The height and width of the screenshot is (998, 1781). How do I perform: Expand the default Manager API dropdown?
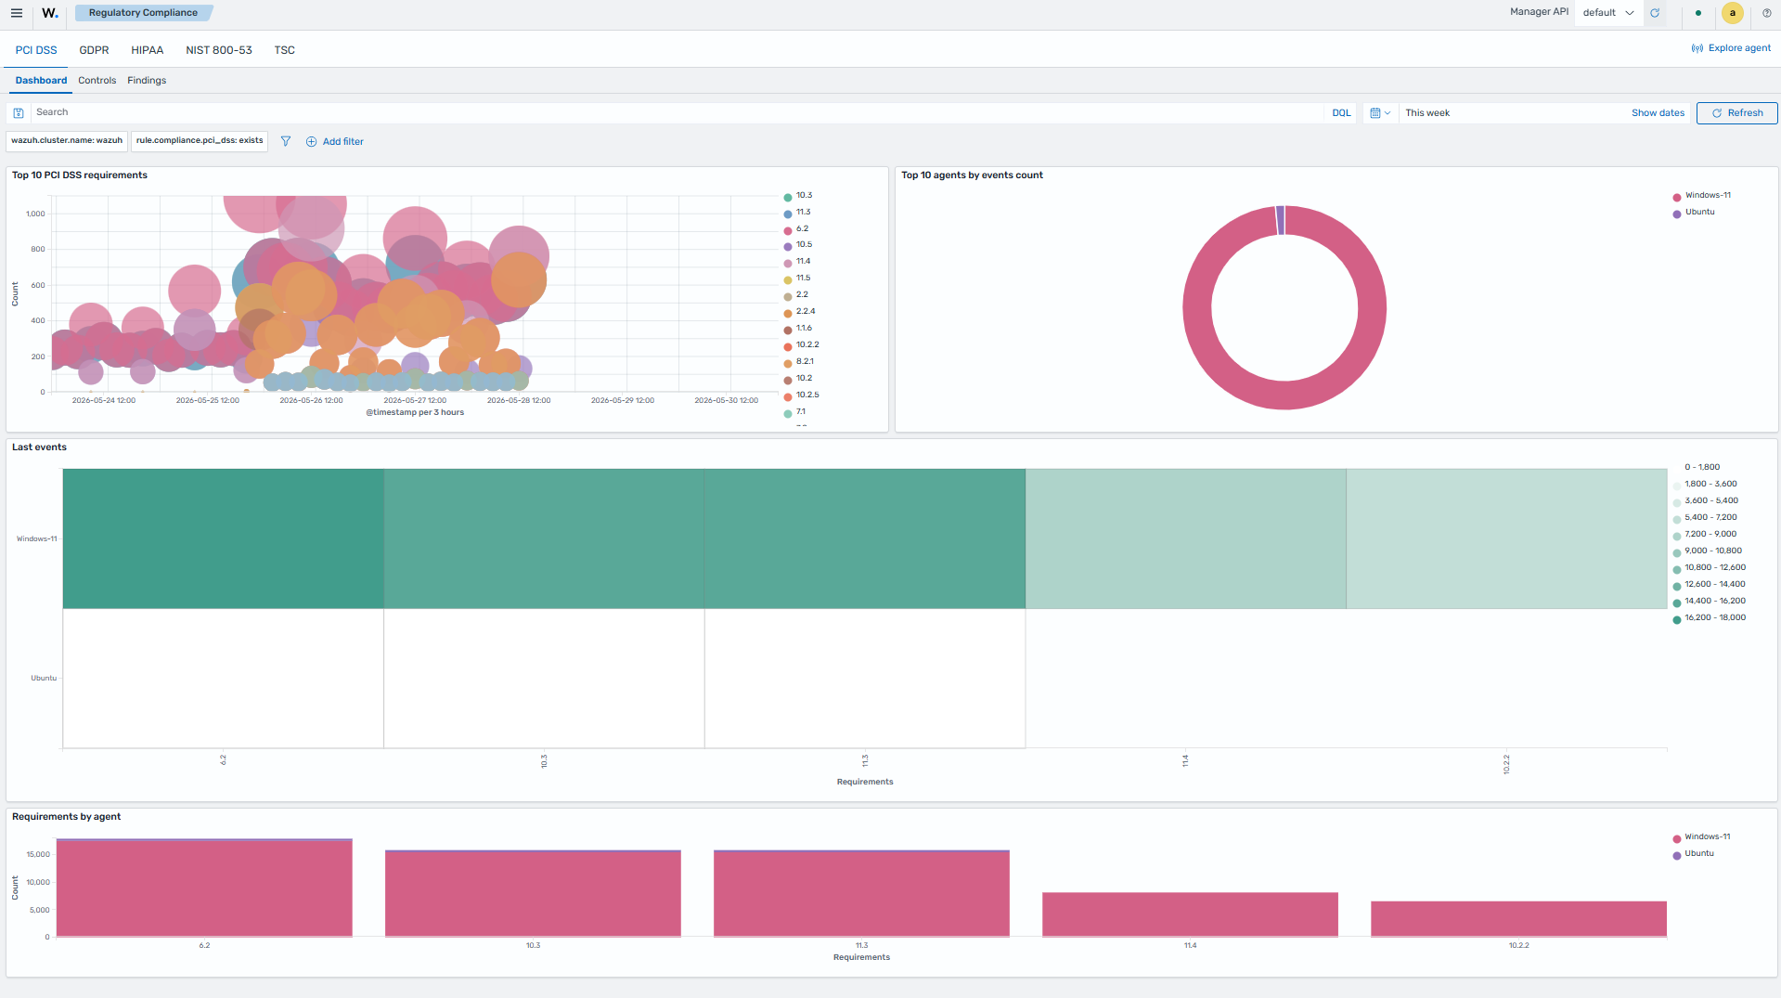(x=1608, y=13)
